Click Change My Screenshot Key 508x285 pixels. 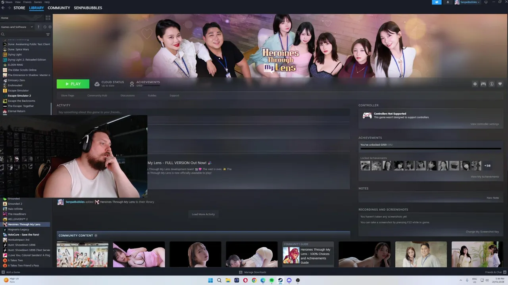482,232
